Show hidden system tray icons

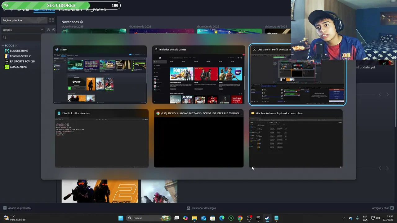[x=344, y=218]
